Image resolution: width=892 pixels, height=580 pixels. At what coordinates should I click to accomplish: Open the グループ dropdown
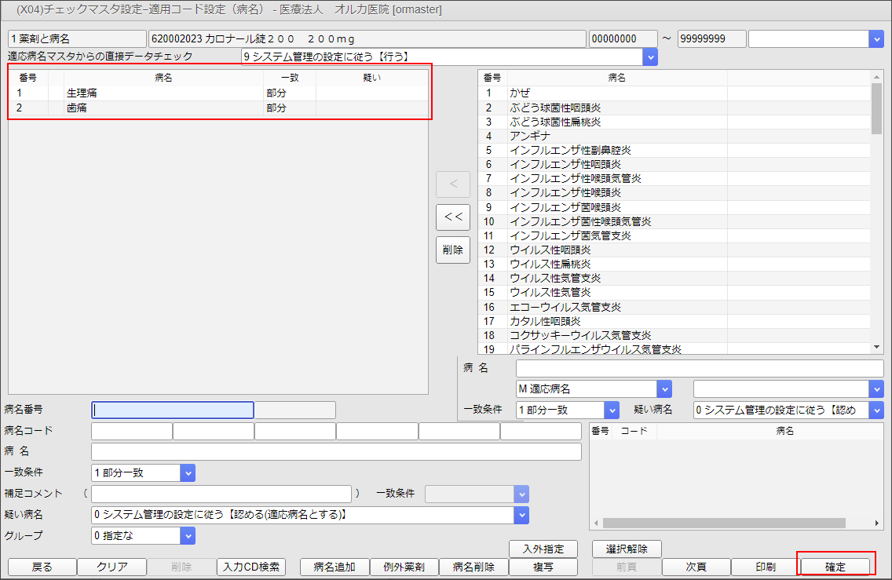188,536
